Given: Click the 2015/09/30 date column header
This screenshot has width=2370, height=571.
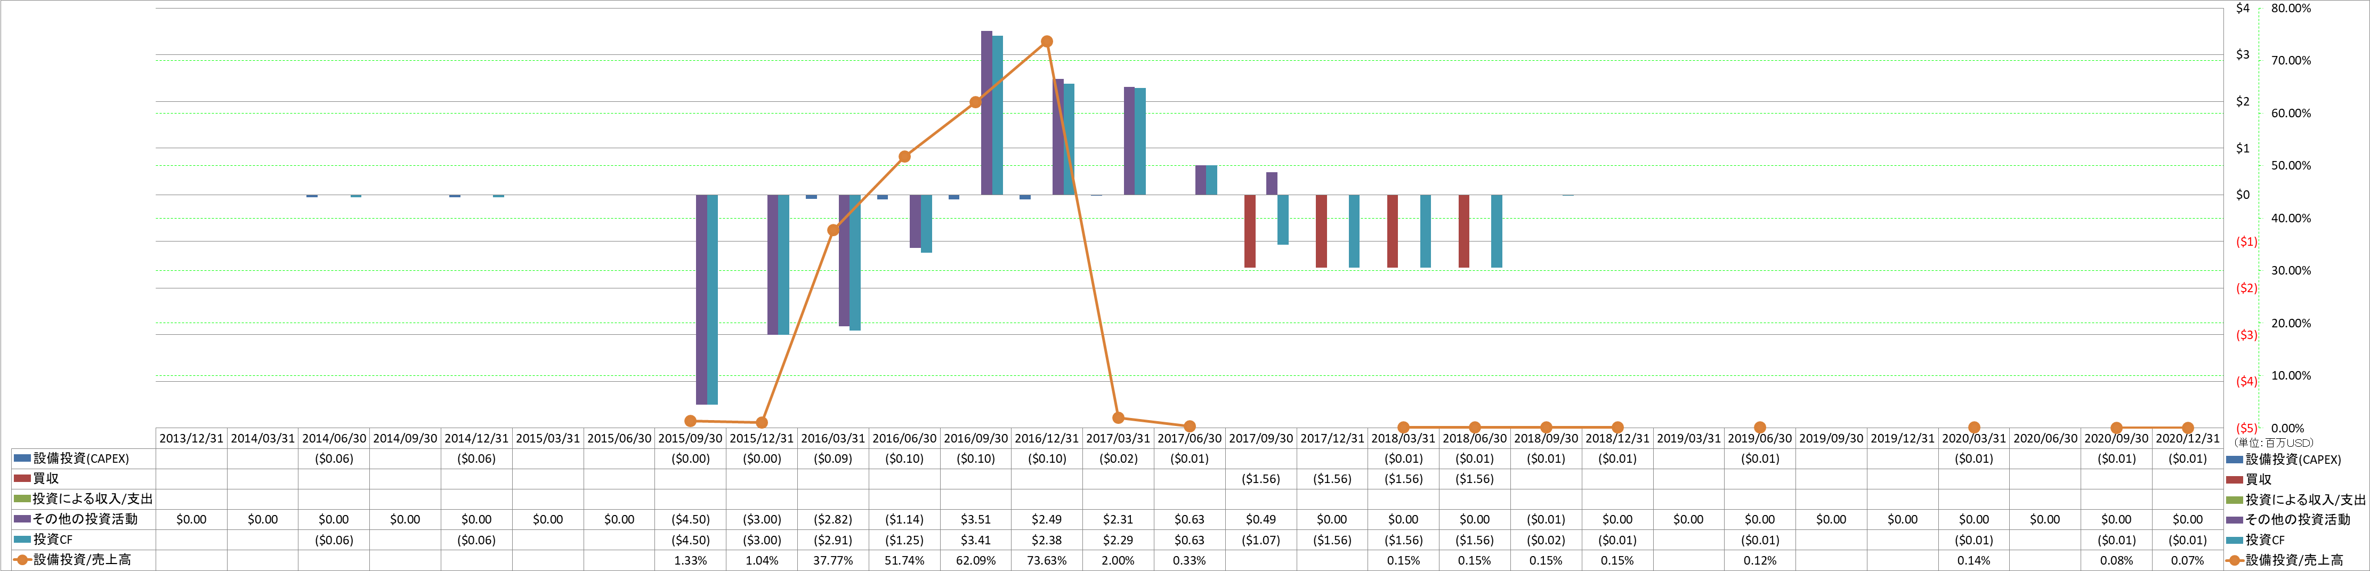Looking at the screenshot, I should click(x=690, y=438).
